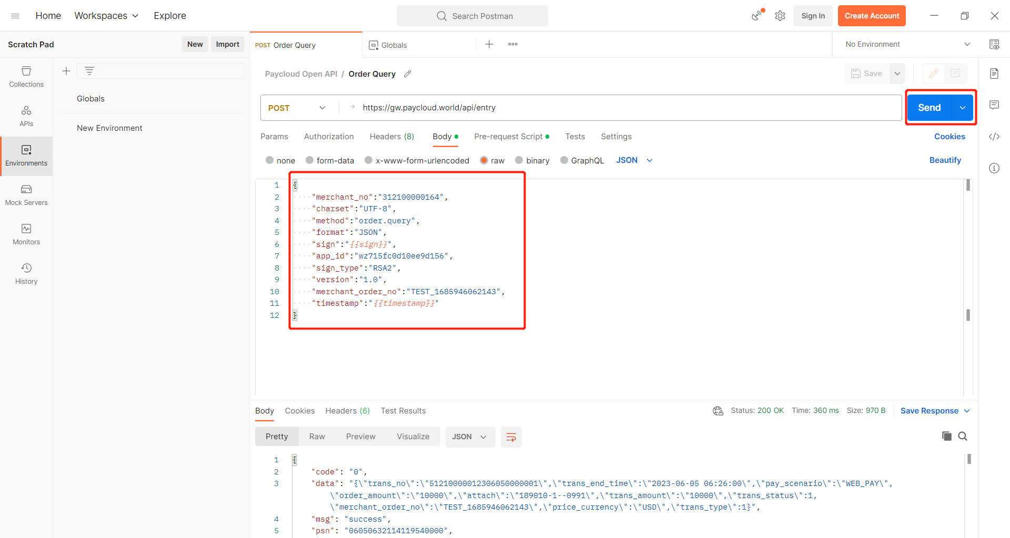Open the hamburger menu icon
The image size is (1010, 538).
[15, 16]
